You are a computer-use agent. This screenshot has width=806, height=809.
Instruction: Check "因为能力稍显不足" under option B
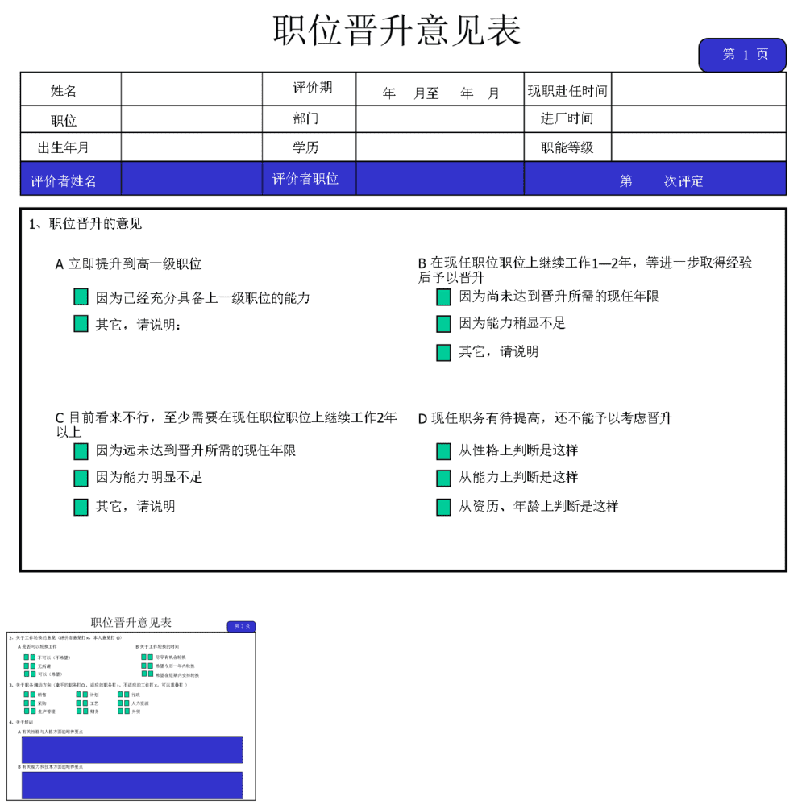(x=443, y=324)
